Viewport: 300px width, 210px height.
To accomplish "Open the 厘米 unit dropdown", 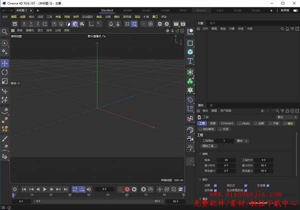I will [x=241, y=141].
